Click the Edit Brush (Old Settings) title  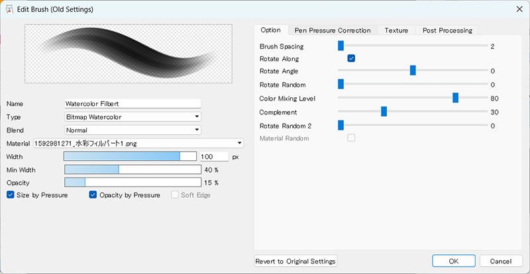(x=55, y=9)
